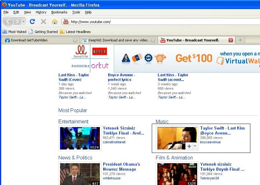
Task: Click the orkut logo
Action: 100,66
